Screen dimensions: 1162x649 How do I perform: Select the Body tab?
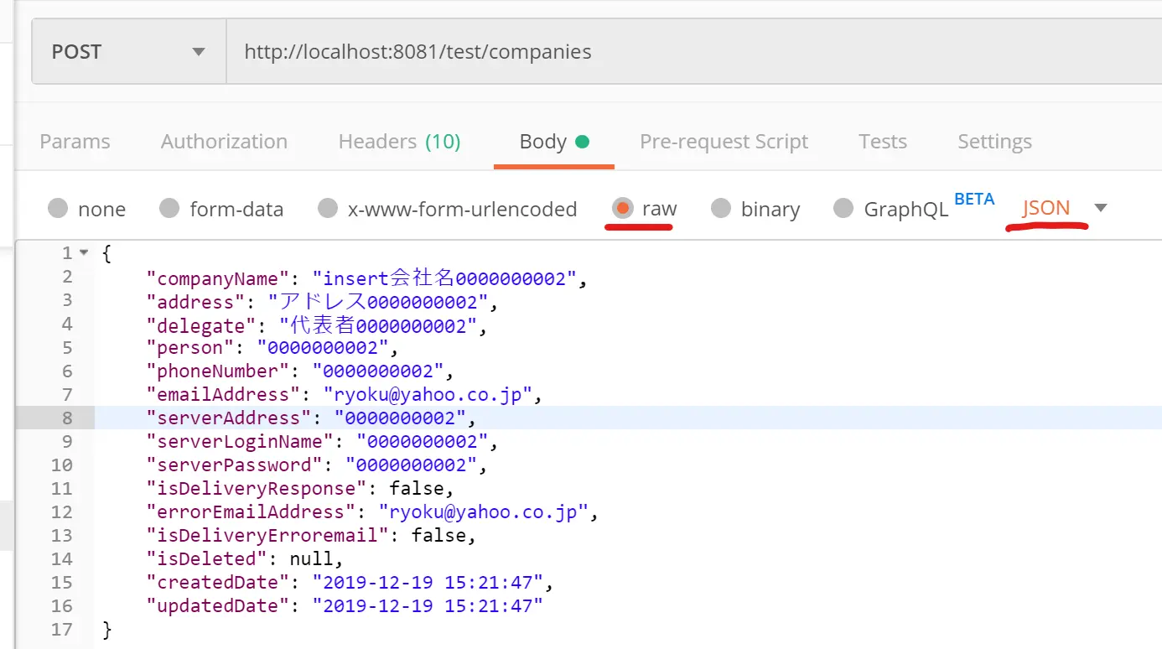[x=553, y=142]
